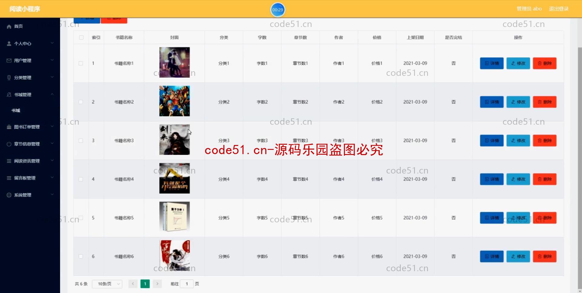Open the cover thumbnail of 书籍名称3
The image size is (582, 293).
(x=175, y=140)
